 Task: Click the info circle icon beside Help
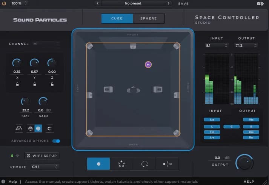coord(3,182)
